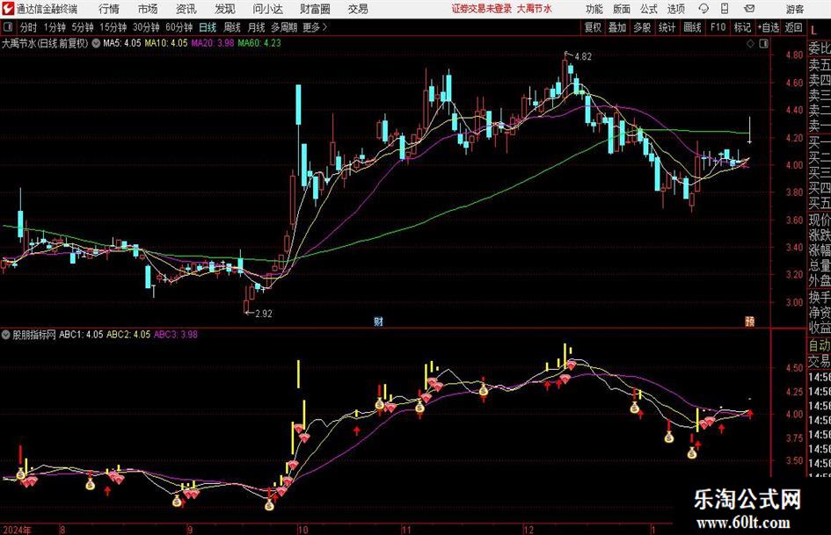The height and width of the screenshot is (535, 831).
Task: Click the L button in the right panel
Action: click(x=813, y=32)
